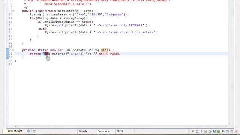
Task: Click the horizontal scrollbar right arrow
Action: pyautogui.click(x=226, y=126)
